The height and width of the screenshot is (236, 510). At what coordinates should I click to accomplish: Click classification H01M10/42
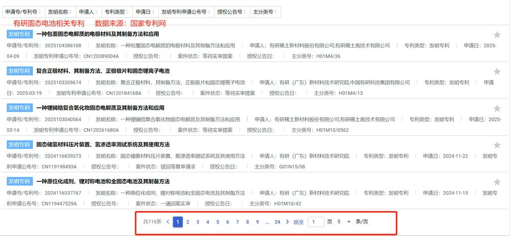point(288,204)
